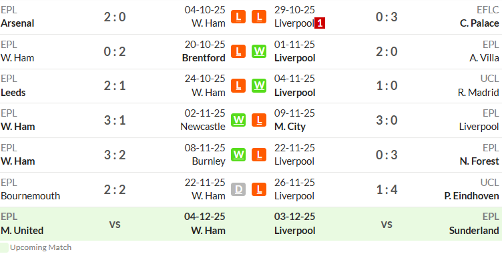Click West Ham's loss badge for 04-10-25

pyautogui.click(x=238, y=17)
